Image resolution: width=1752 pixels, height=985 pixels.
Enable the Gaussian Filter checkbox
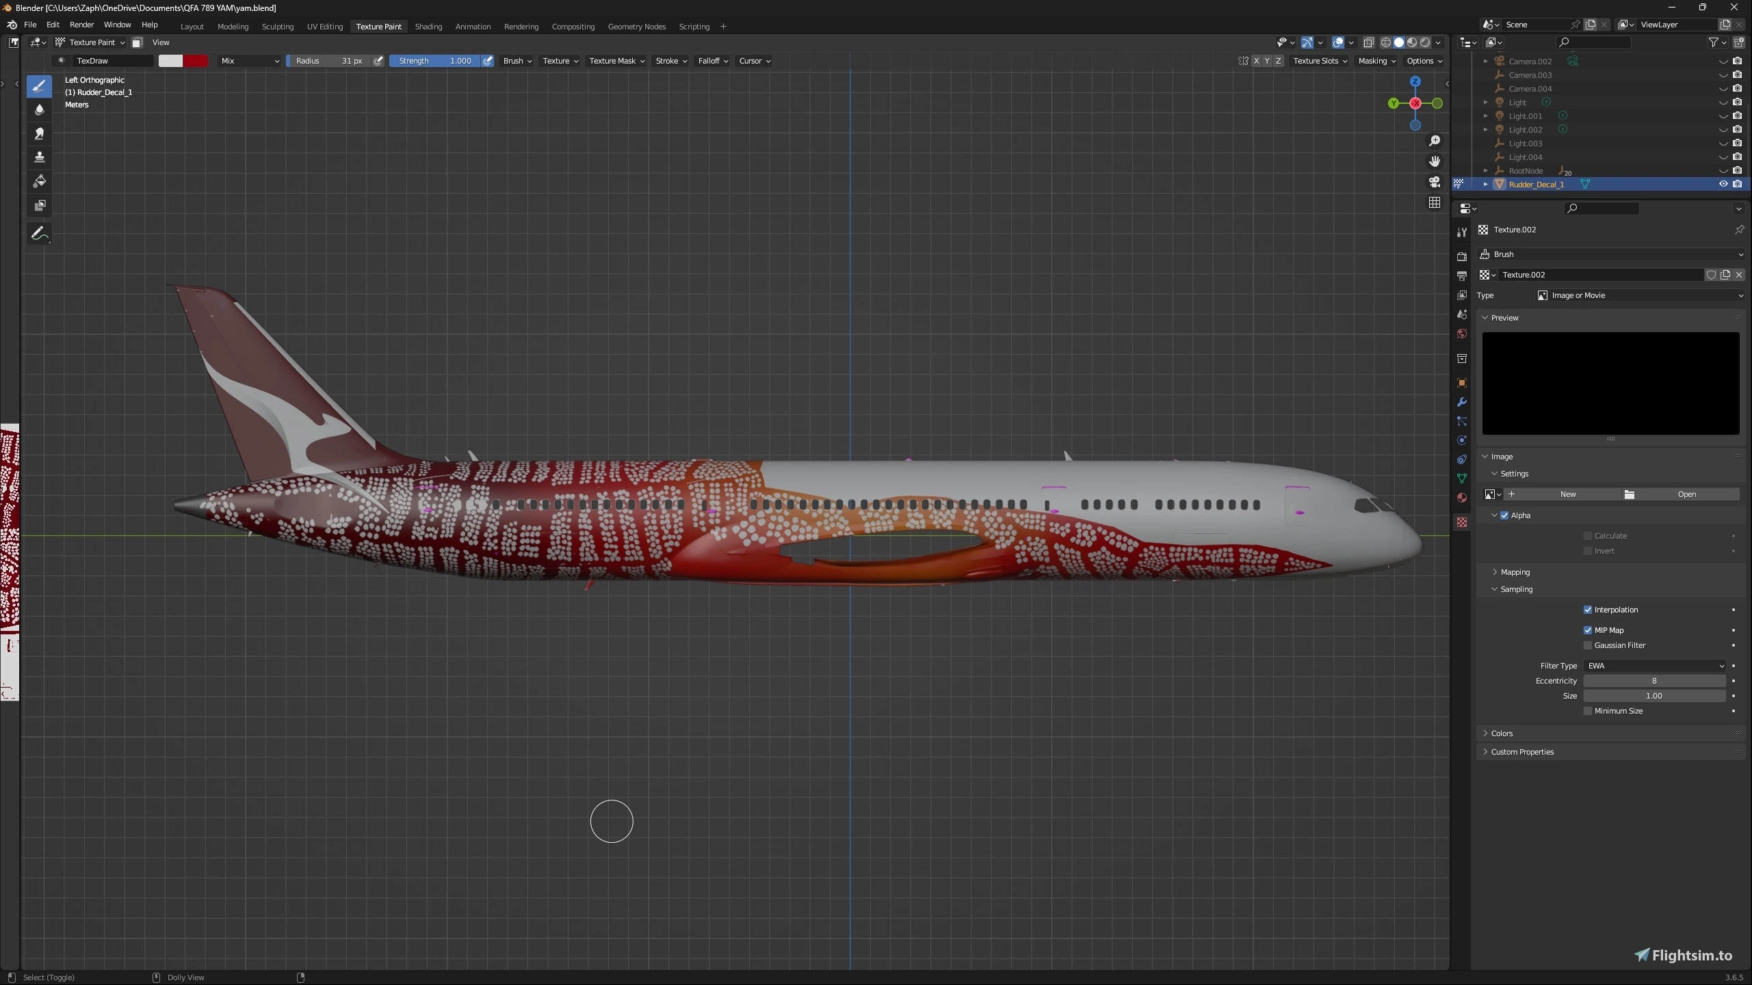(1588, 645)
